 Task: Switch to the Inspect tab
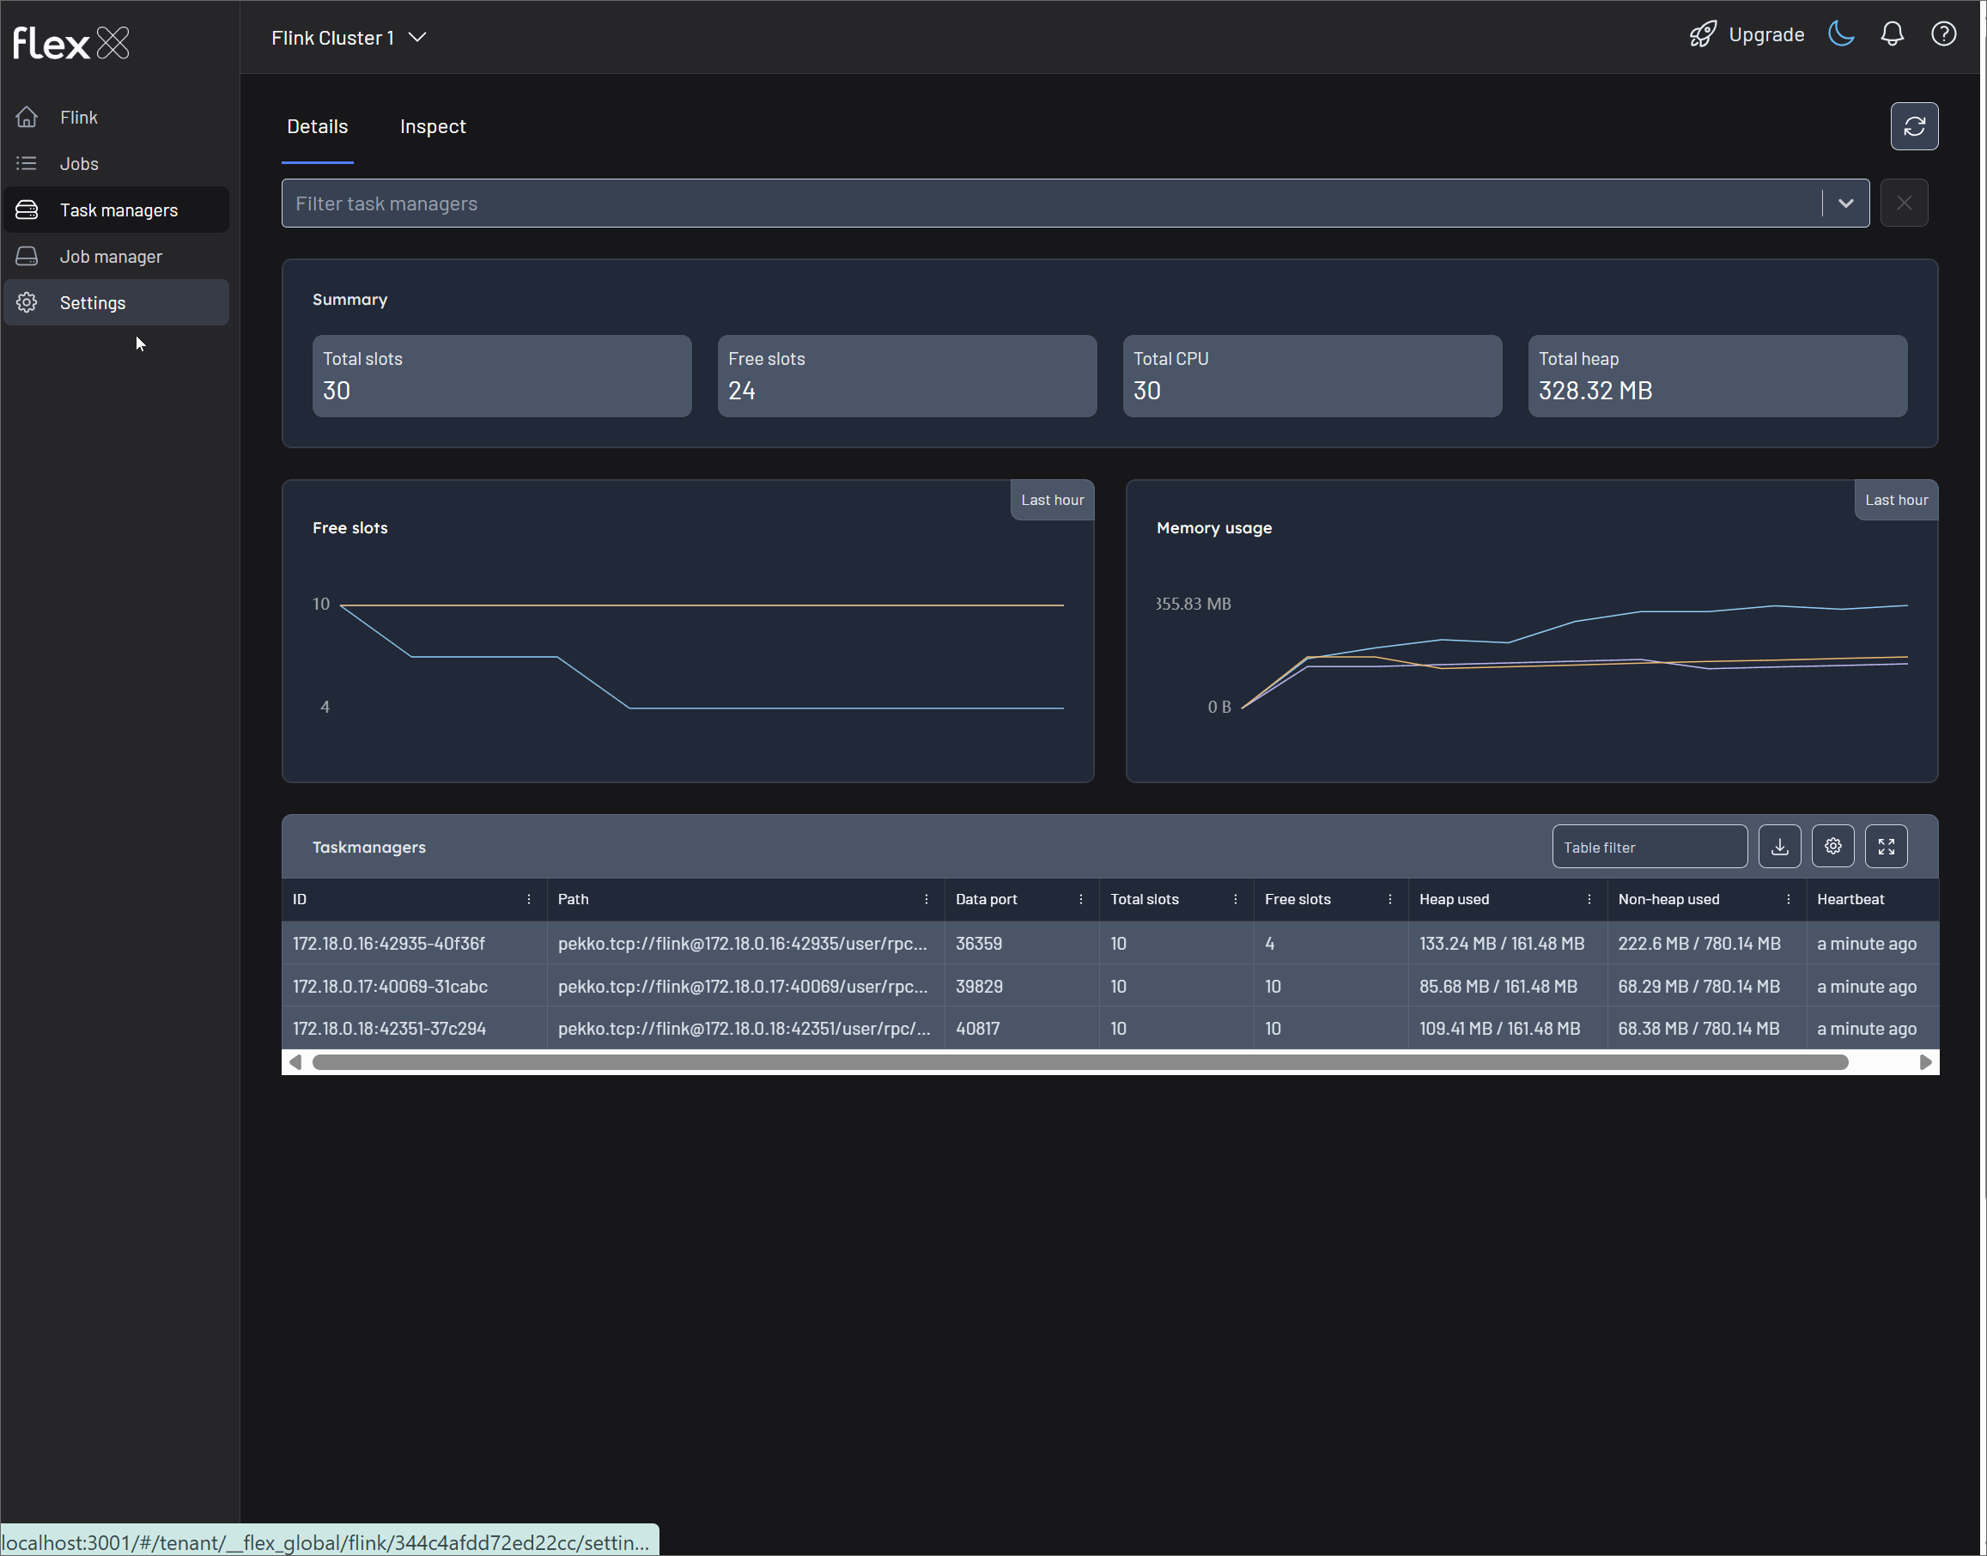click(433, 126)
